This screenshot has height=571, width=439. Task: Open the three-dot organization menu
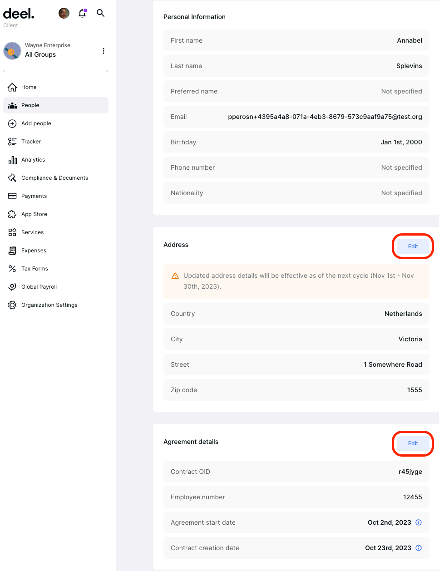(104, 51)
